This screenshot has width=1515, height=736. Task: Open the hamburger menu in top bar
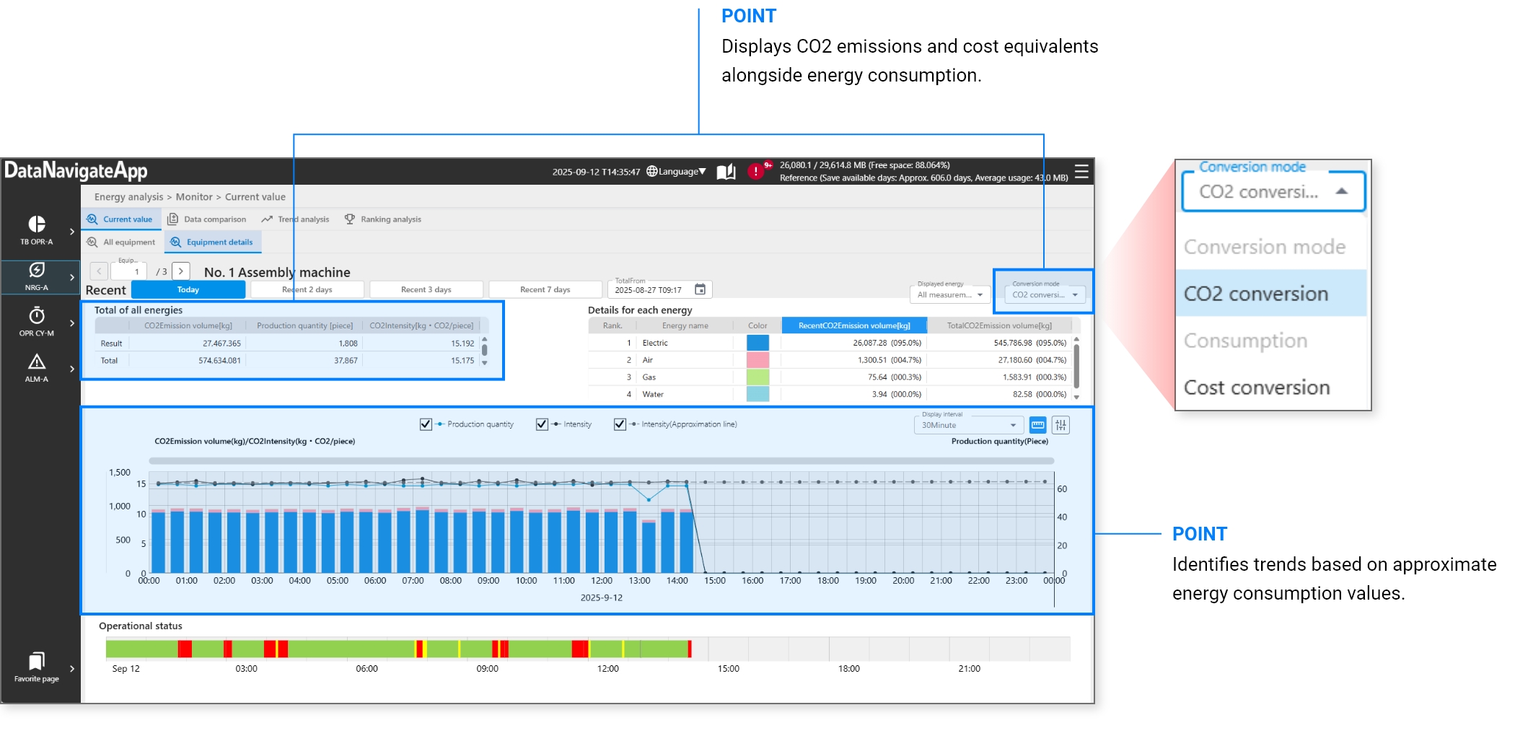[1081, 171]
